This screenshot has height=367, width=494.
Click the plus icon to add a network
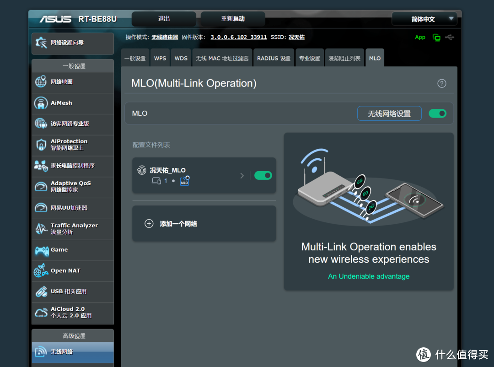click(x=149, y=224)
